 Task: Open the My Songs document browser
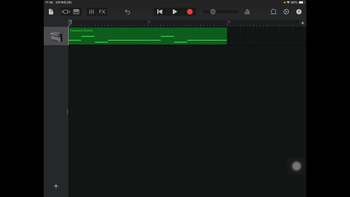pyautogui.click(x=51, y=12)
